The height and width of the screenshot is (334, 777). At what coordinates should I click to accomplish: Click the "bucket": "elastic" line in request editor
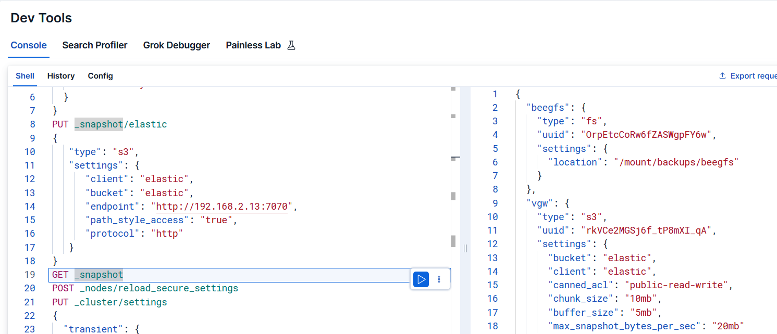(140, 192)
